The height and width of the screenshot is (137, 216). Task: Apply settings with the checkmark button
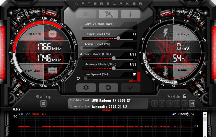(x=131, y=88)
